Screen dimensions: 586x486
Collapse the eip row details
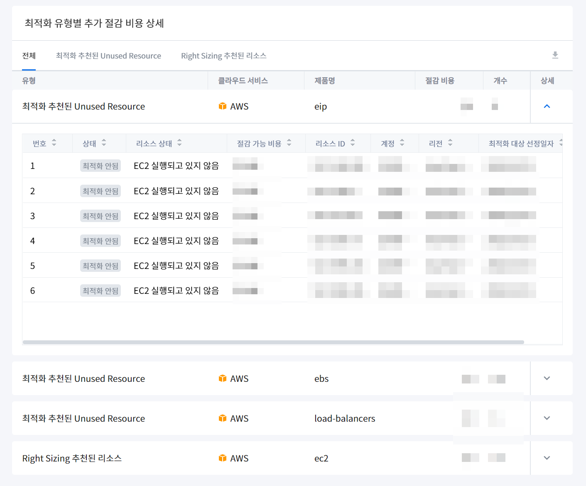[547, 106]
